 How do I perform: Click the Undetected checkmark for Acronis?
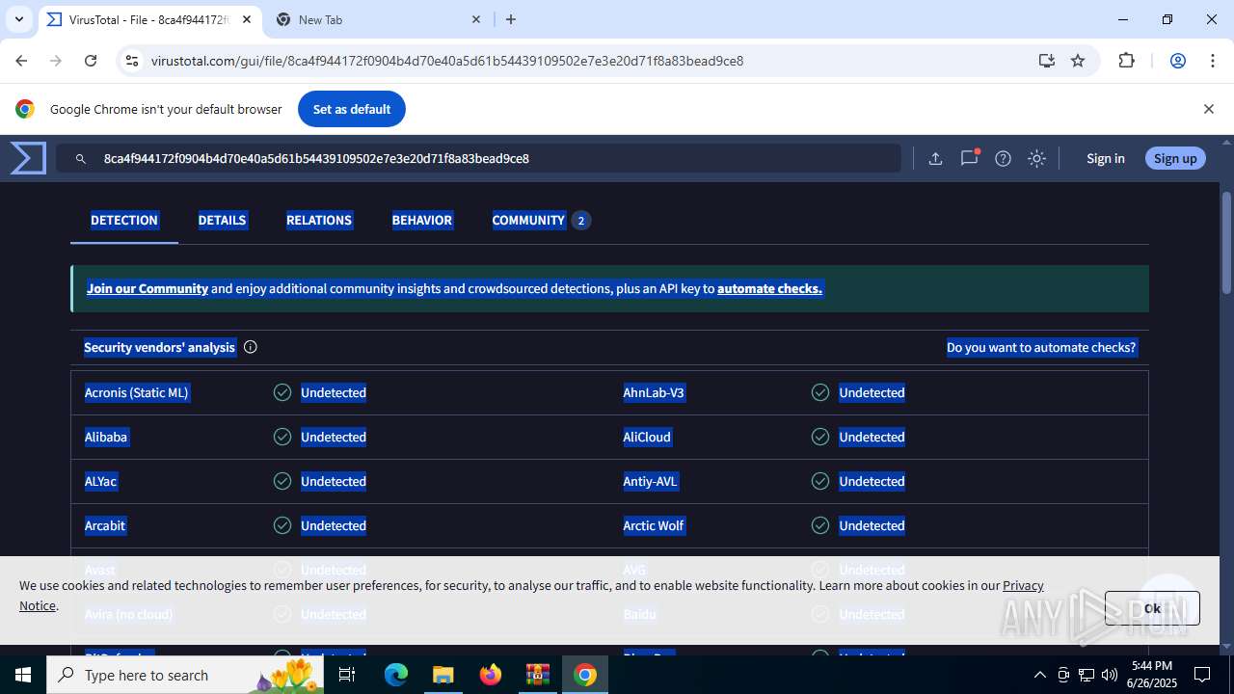282,392
